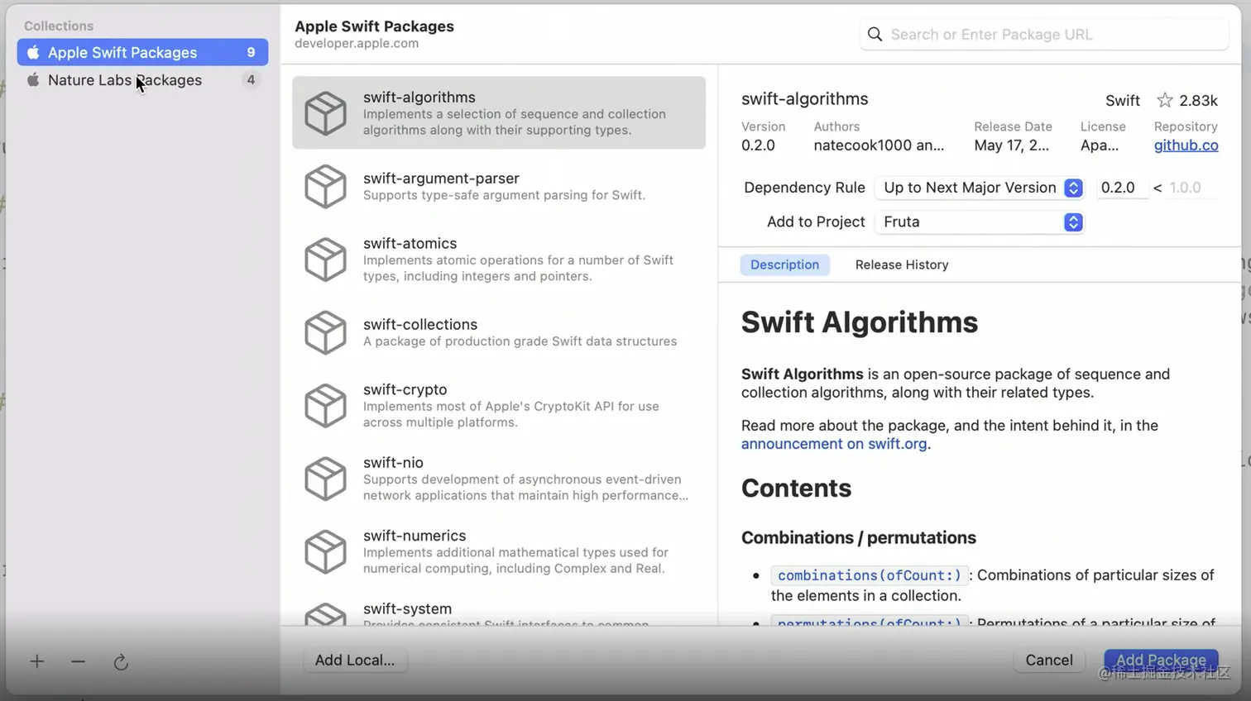
Task: Open the Dependency Rule dropdown
Action: pyautogui.click(x=980, y=188)
